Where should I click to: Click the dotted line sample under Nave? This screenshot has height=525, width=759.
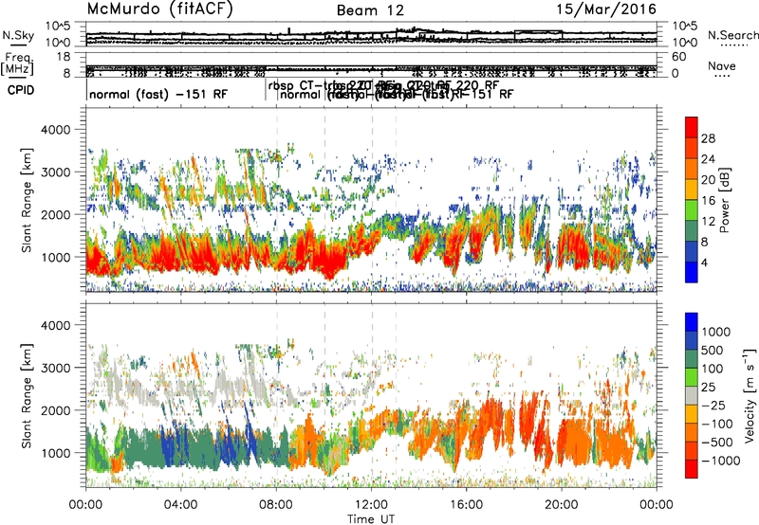click(722, 77)
